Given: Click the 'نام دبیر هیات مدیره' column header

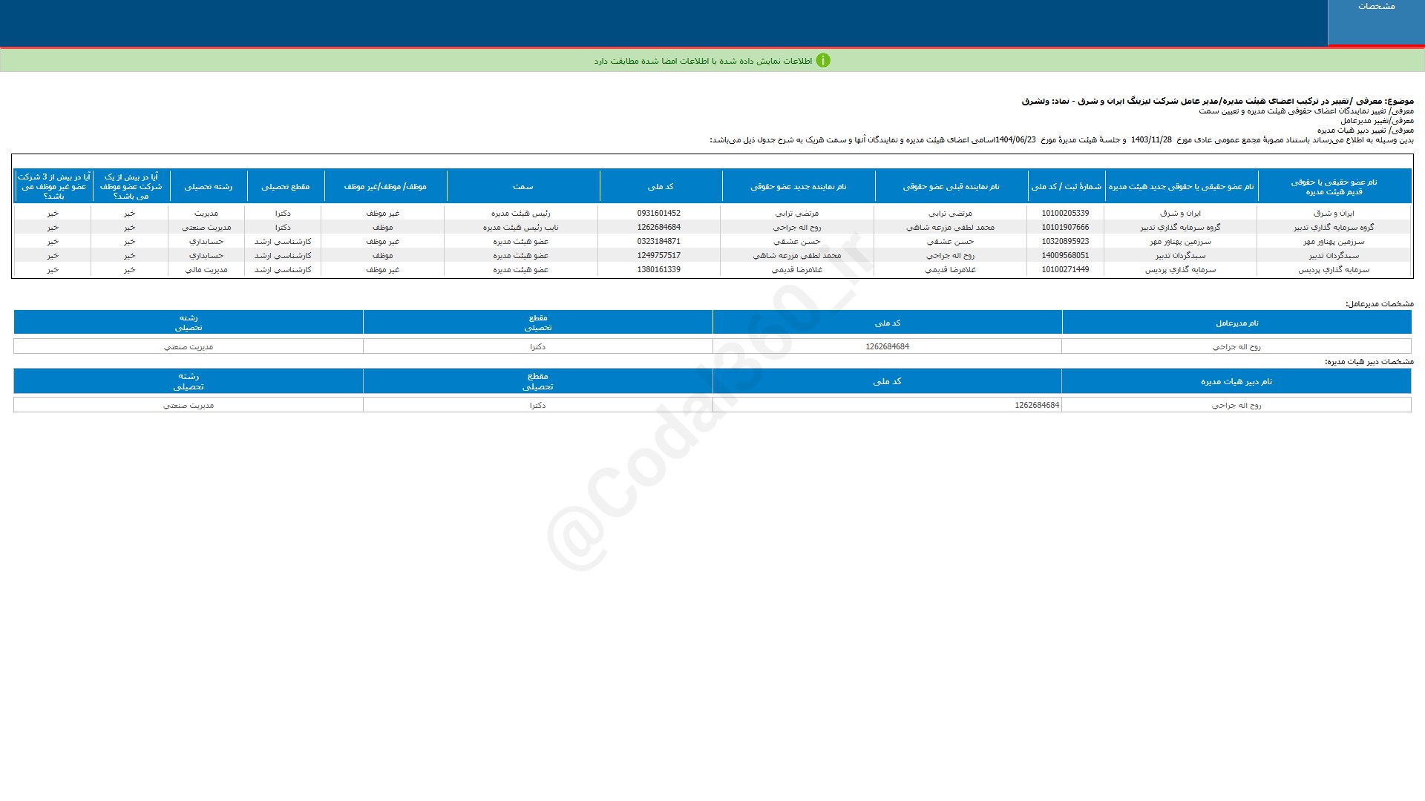Looking at the screenshot, I should [x=1236, y=382].
